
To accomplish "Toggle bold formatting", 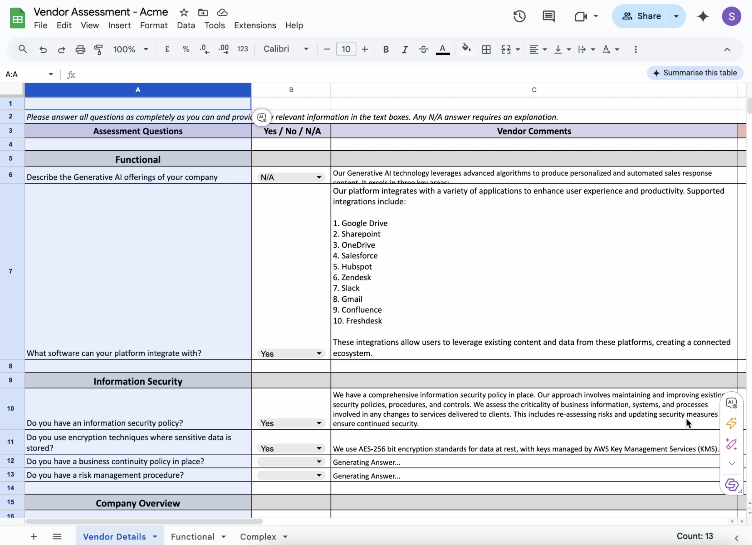I will 386,49.
